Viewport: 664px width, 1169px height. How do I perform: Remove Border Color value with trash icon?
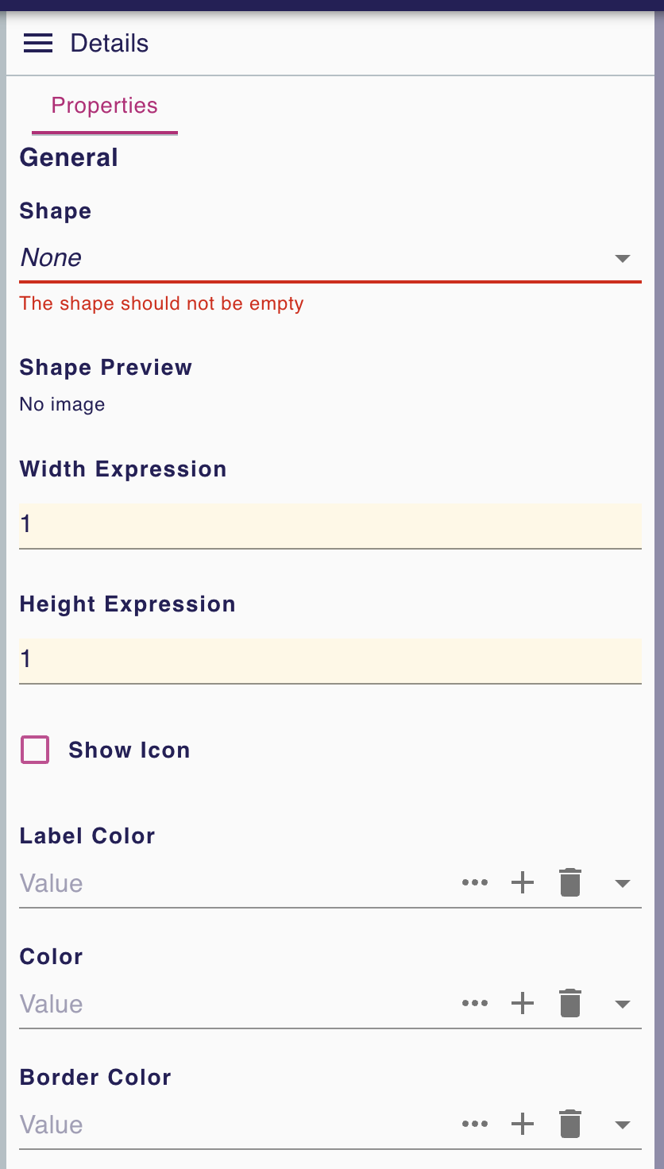[x=569, y=1124]
